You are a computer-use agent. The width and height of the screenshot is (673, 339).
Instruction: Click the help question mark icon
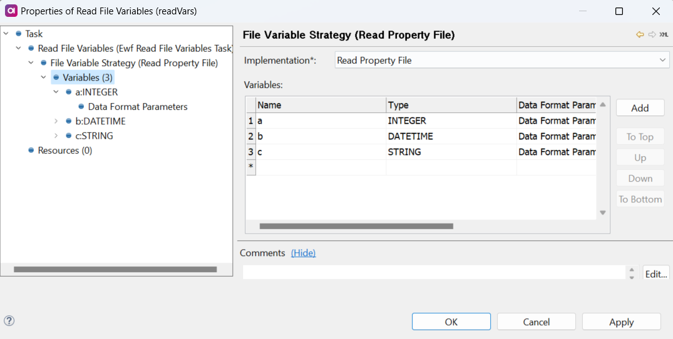(x=9, y=321)
